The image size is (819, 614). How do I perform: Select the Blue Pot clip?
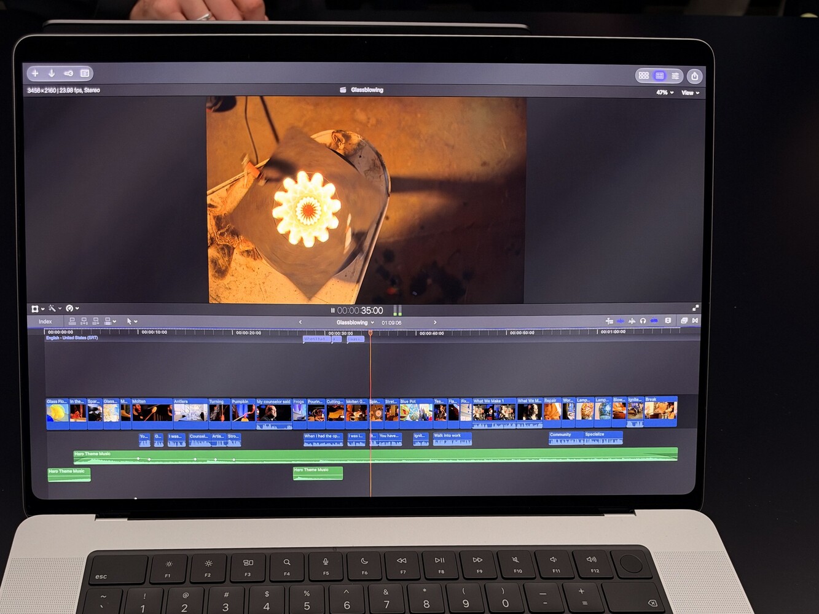click(416, 413)
